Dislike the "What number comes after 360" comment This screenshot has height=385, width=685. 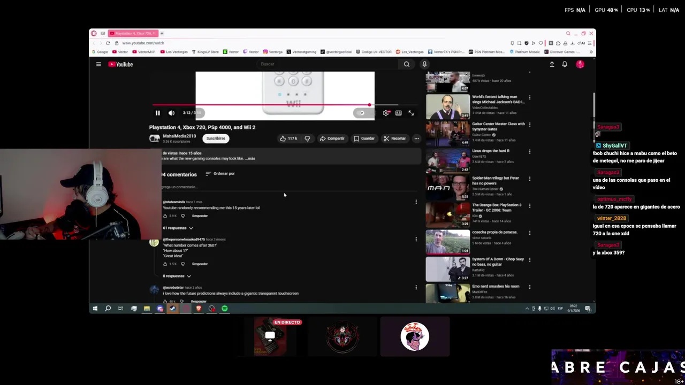pos(182,264)
